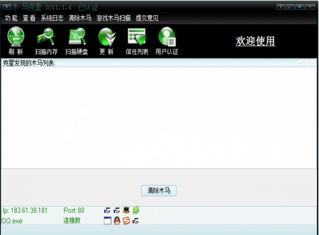Maximize the 木马克星 window
The width and height of the screenshot is (319, 235).
300,7
